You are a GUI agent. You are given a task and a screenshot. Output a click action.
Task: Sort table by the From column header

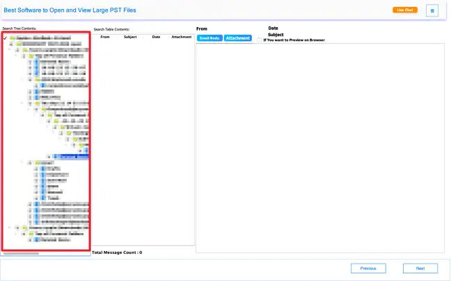[x=104, y=37]
